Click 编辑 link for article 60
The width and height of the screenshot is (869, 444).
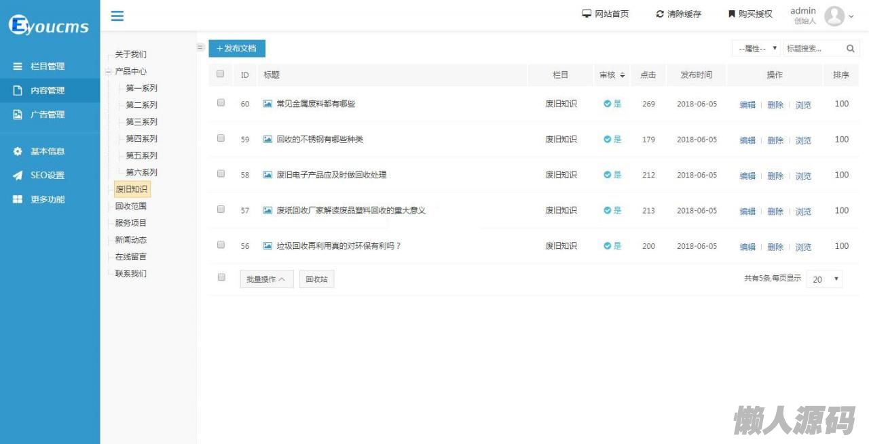point(747,105)
